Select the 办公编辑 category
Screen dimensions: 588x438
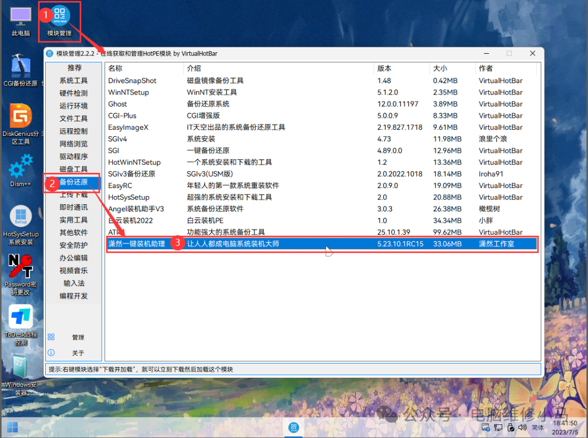74,258
